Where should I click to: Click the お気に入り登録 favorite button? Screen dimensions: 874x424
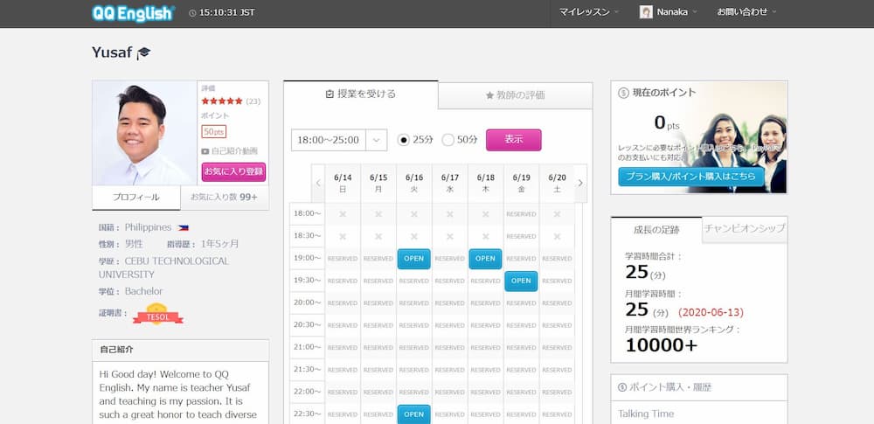tap(233, 171)
